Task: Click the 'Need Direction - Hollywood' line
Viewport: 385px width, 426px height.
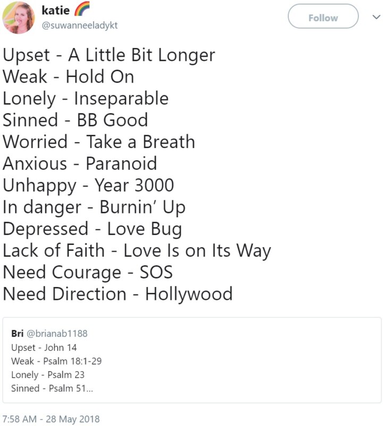Action: coord(118,294)
